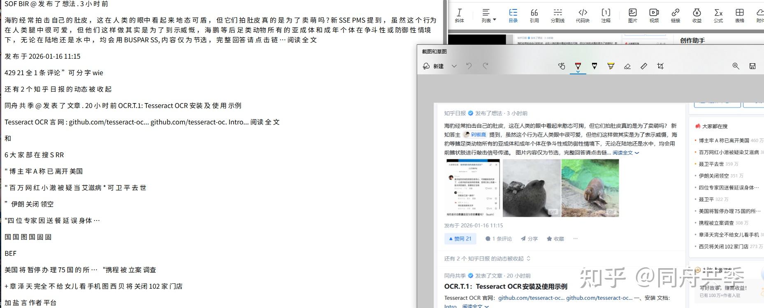Open 1 条评论 comments in the snip
764x308 pixels.
(x=499, y=239)
